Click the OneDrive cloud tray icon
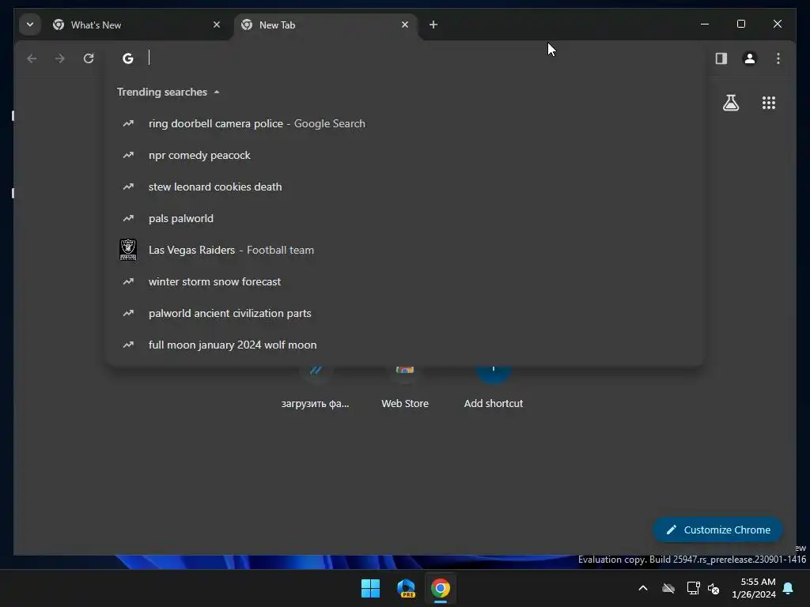This screenshot has width=810, height=607. (668, 588)
